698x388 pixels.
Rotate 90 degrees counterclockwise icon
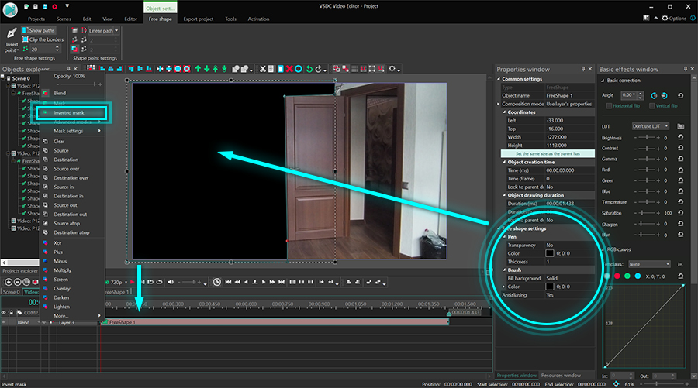tap(654, 95)
